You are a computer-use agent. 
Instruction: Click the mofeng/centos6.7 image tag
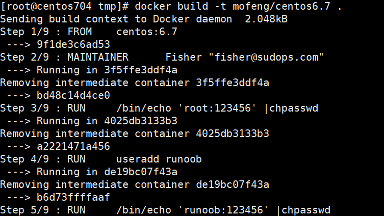tap(281, 7)
